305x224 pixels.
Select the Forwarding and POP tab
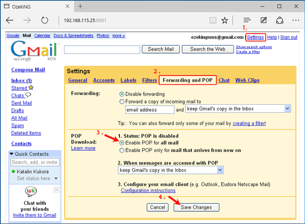[187, 80]
